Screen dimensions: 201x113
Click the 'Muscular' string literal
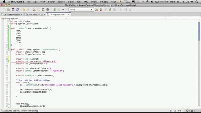tap(57, 71)
